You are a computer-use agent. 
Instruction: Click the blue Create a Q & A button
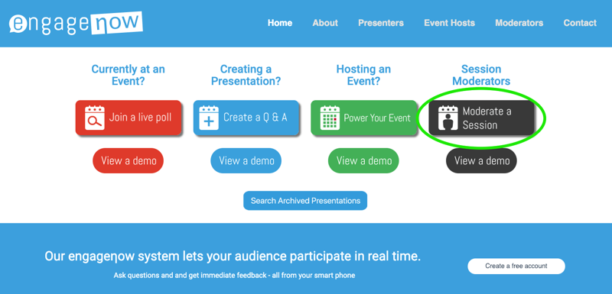pyautogui.click(x=246, y=118)
